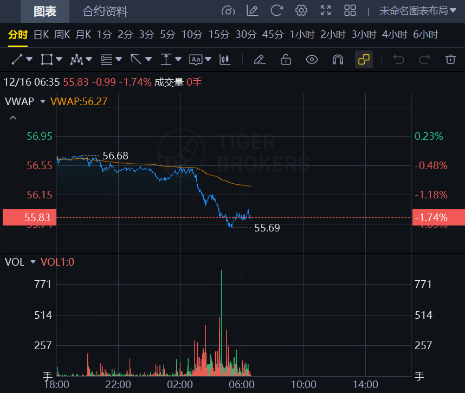
Task: Select the trend line drawing tool
Action: 16,60
